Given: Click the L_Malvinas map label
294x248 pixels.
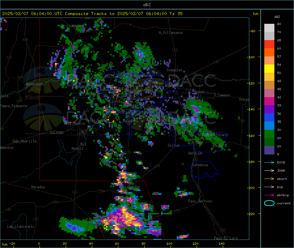Looking at the screenshot, I should coord(129,121).
